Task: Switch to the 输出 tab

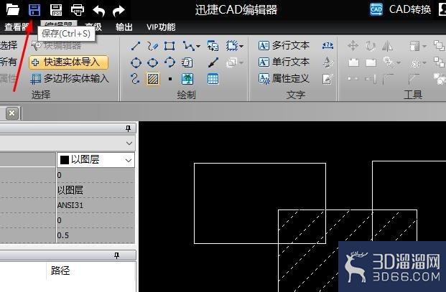Action: [124, 27]
